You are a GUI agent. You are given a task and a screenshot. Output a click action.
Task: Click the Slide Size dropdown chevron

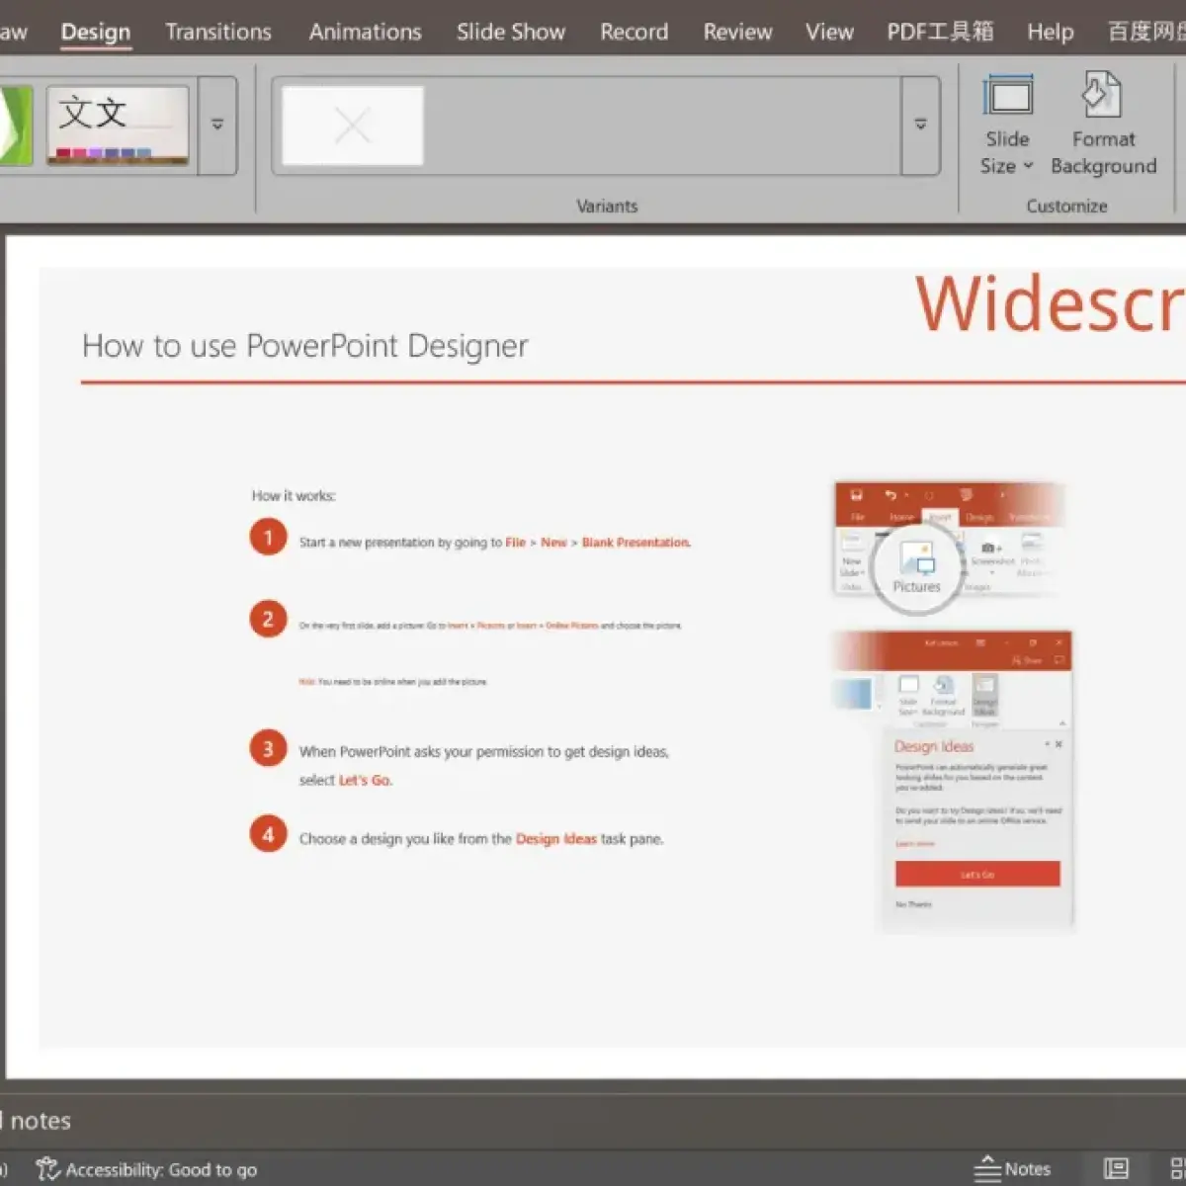1028,166
